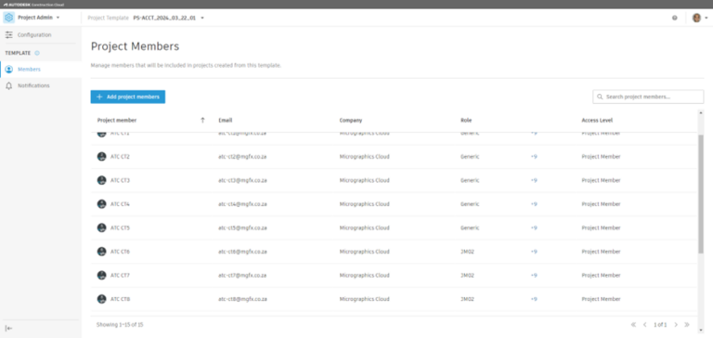Go to first page arrows
The image size is (713, 338).
tap(633, 325)
